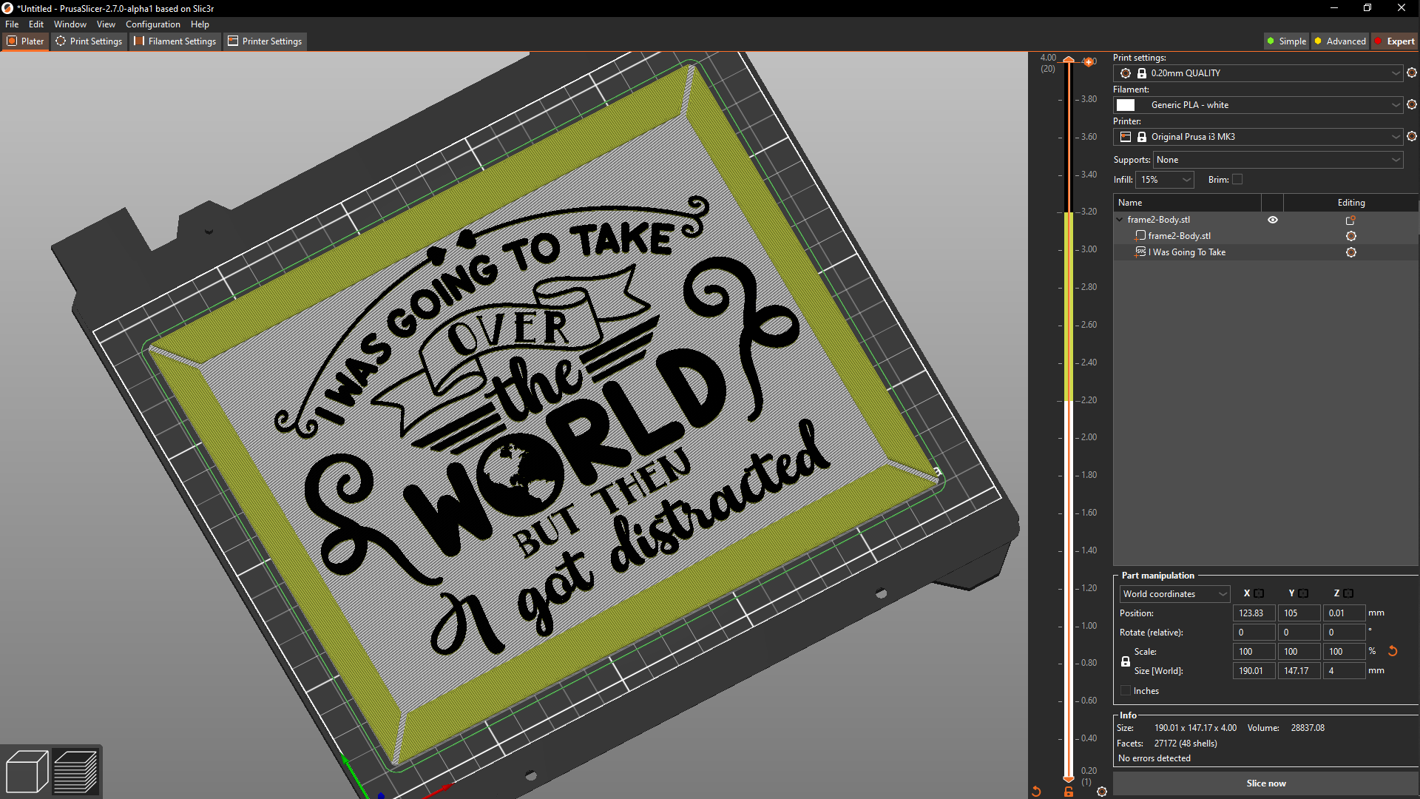
Task: Toggle visibility of frame2-Body.stl object
Action: tap(1273, 219)
